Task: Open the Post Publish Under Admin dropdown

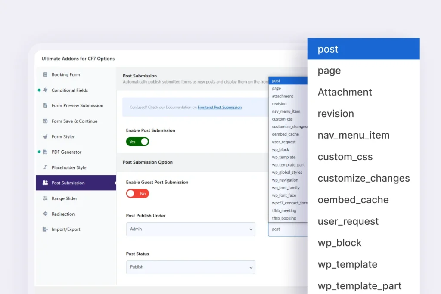Action: pos(191,229)
